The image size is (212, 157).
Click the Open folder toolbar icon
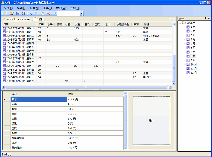[x=12, y=13]
